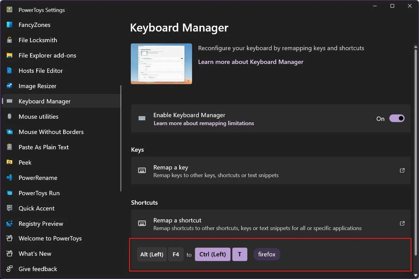Open Learn more about remapping limitations link
This screenshot has width=419, height=279.
pos(204,123)
